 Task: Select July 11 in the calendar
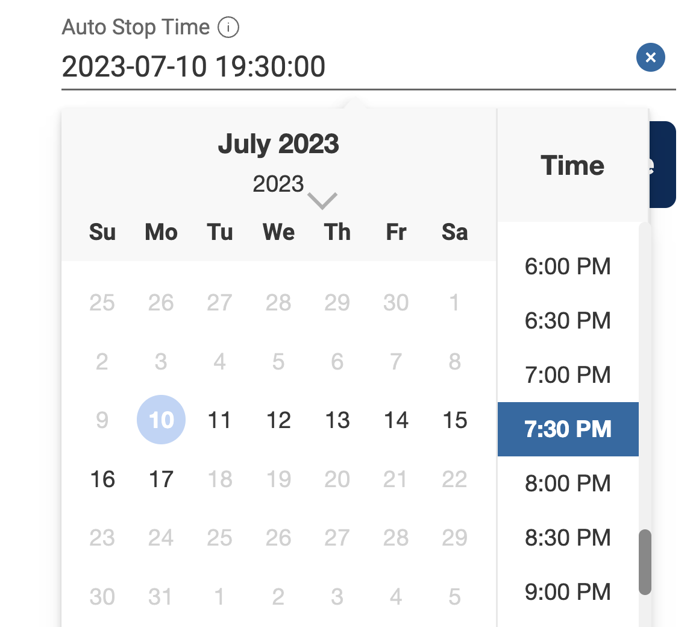pyautogui.click(x=220, y=420)
